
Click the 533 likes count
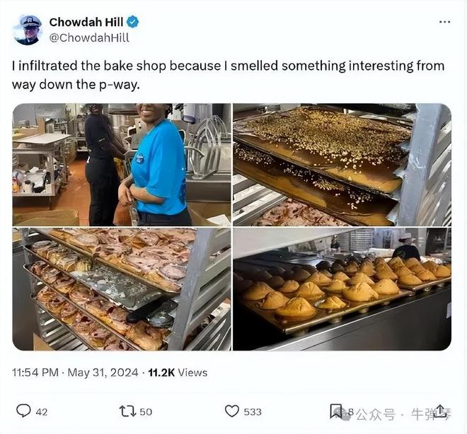point(253,411)
